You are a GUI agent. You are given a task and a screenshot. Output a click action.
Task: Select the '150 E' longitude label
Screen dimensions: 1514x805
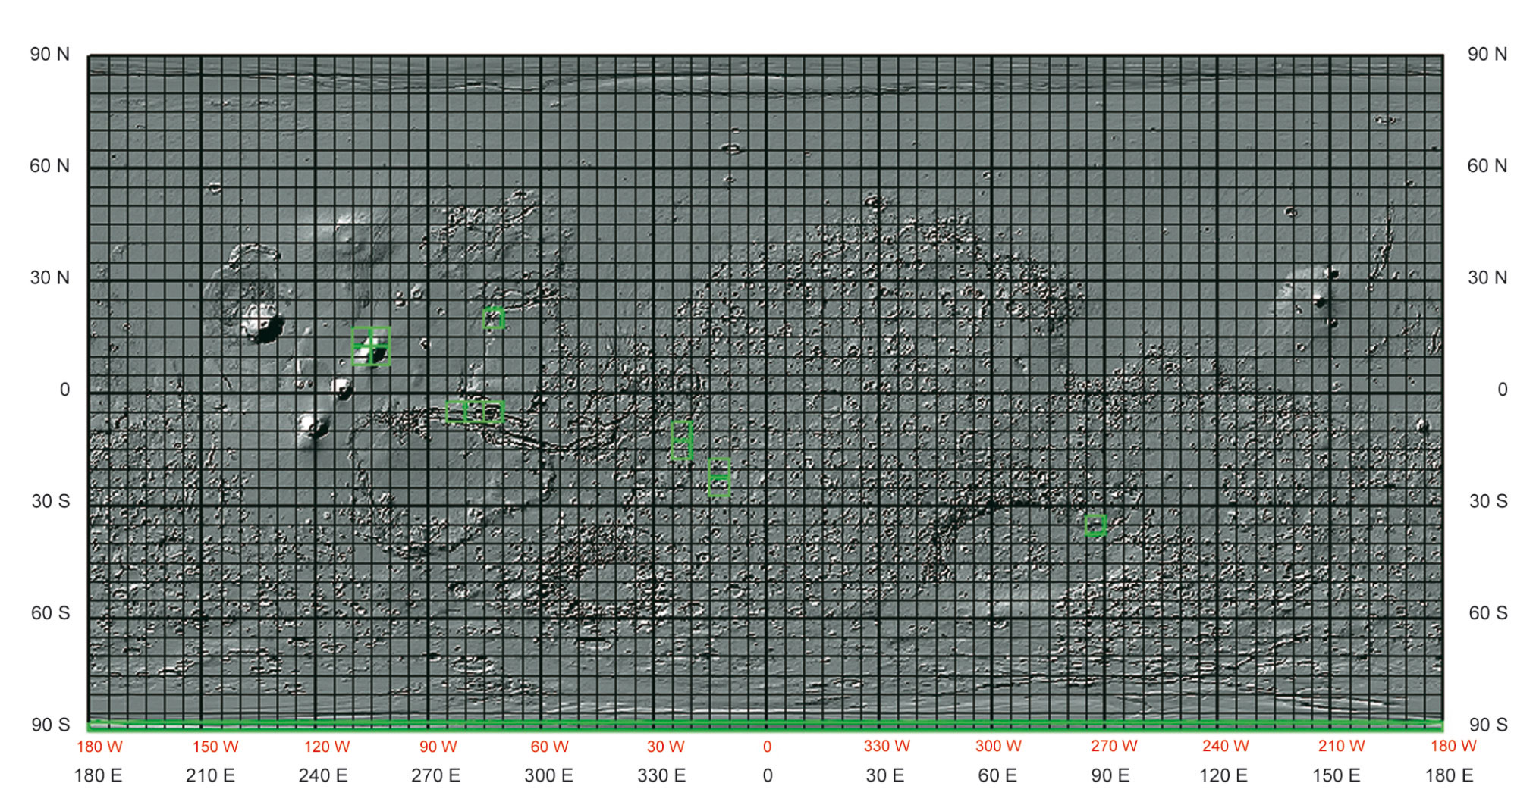click(x=1336, y=776)
